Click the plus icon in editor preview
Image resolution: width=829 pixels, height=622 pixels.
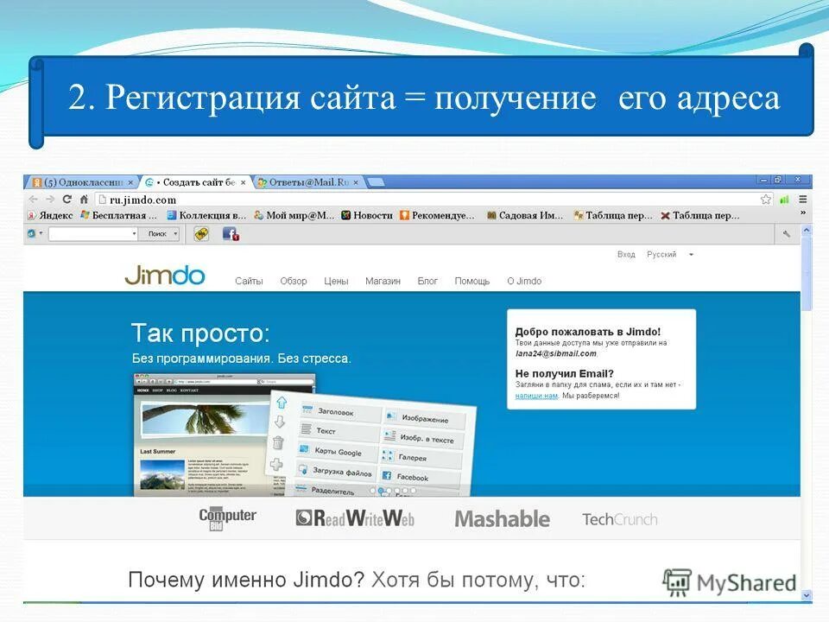point(276,465)
